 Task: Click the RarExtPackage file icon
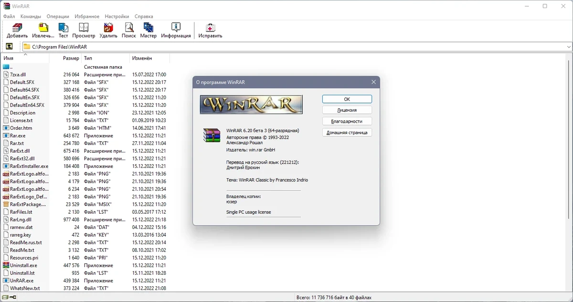[6, 204]
